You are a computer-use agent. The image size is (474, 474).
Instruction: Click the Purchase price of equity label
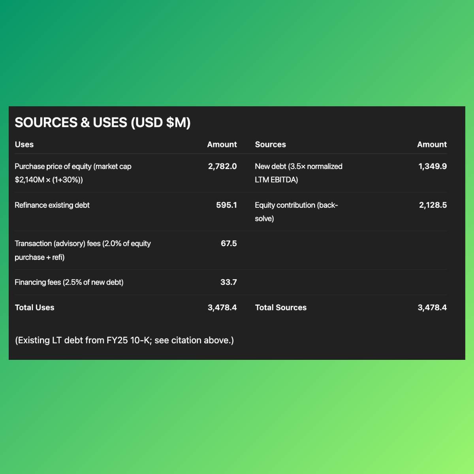[73, 173]
